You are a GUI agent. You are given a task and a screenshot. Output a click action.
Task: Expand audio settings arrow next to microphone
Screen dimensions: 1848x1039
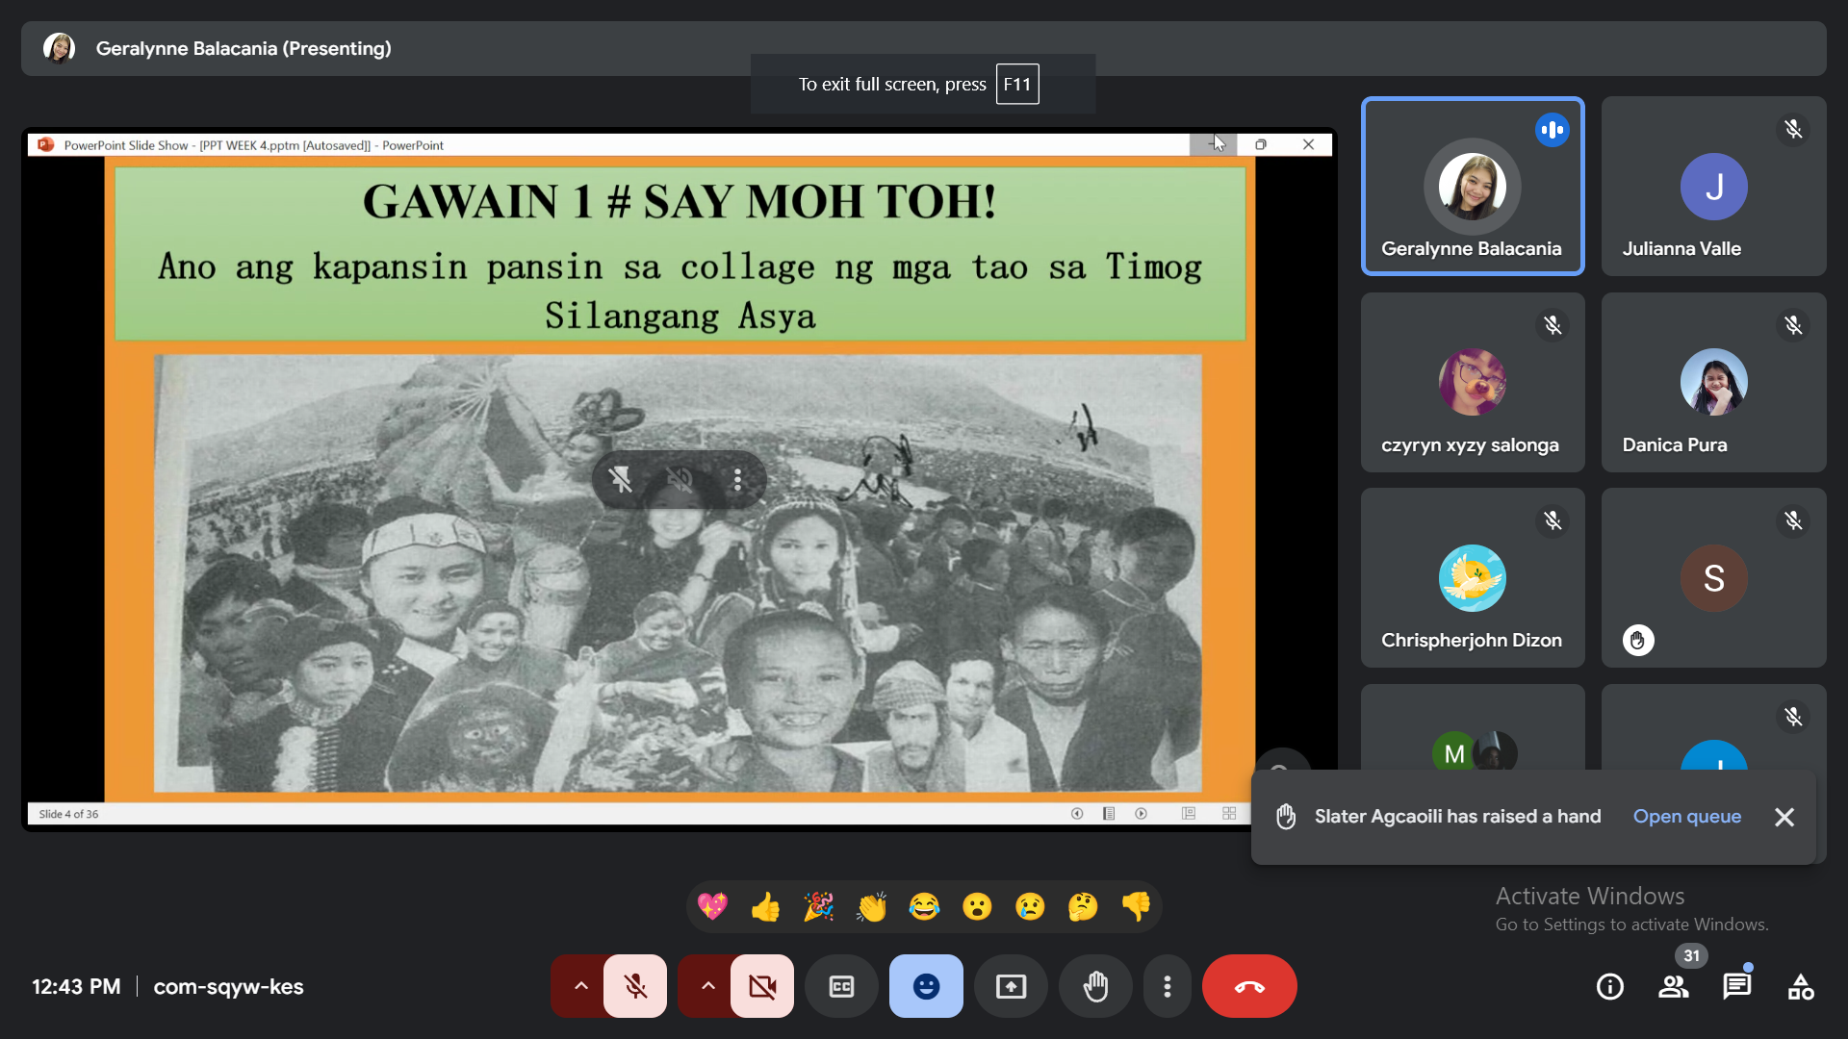tap(580, 986)
